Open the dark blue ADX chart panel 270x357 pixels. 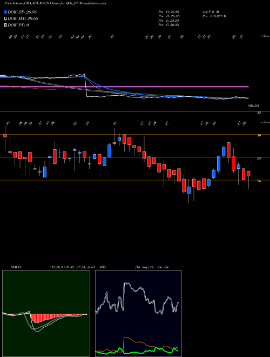pos(138,314)
